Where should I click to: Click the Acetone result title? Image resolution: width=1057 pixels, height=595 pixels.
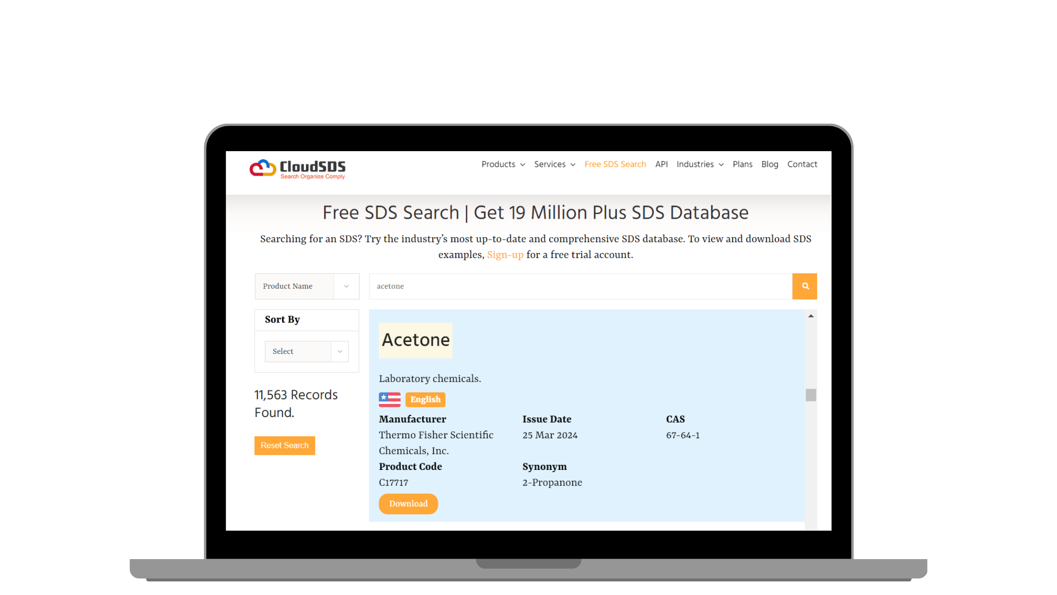pyautogui.click(x=415, y=340)
